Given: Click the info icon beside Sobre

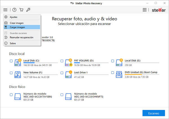Looking at the screenshot, I should (6, 43).
